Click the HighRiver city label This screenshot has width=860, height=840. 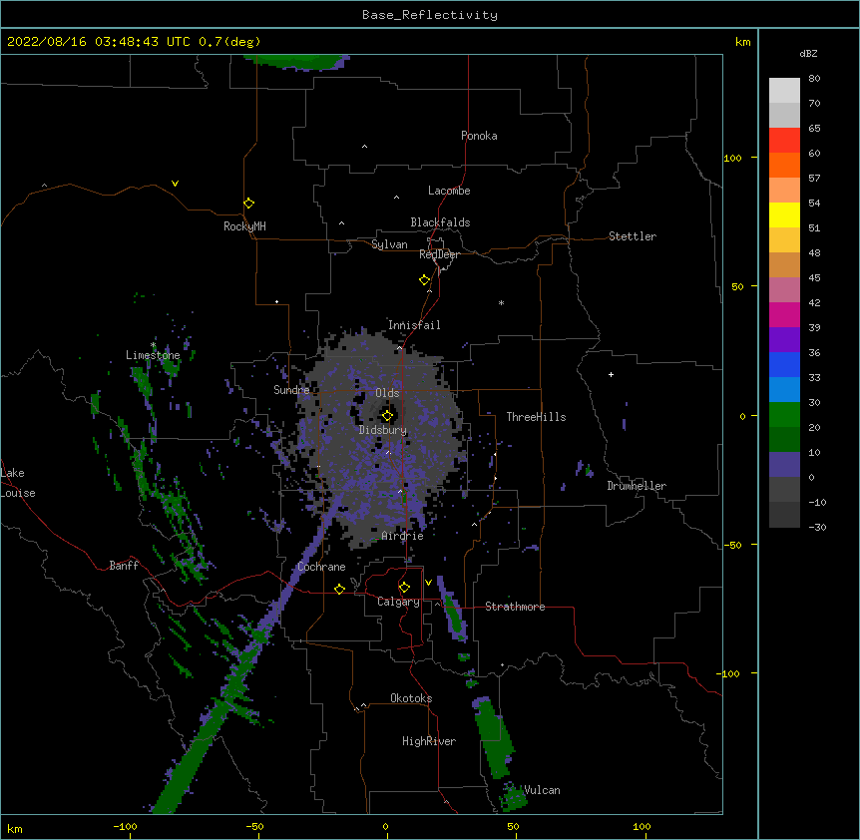point(429,741)
